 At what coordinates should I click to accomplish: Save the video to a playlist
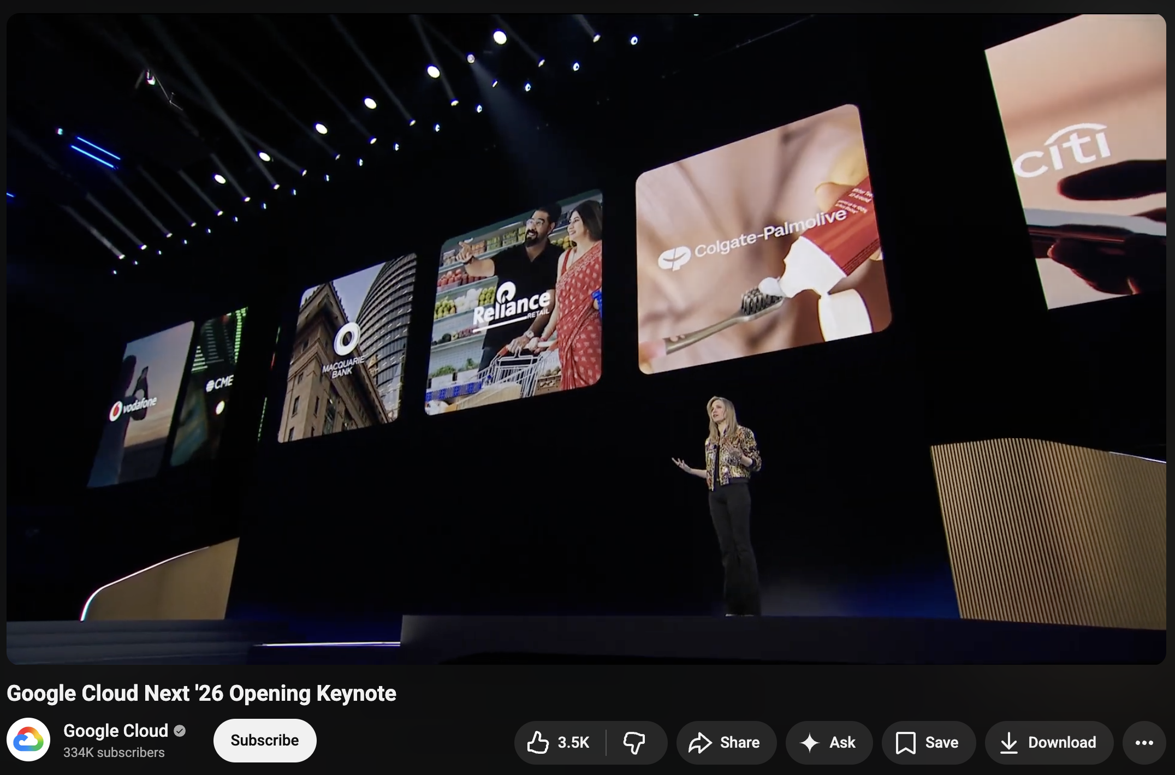click(x=928, y=742)
